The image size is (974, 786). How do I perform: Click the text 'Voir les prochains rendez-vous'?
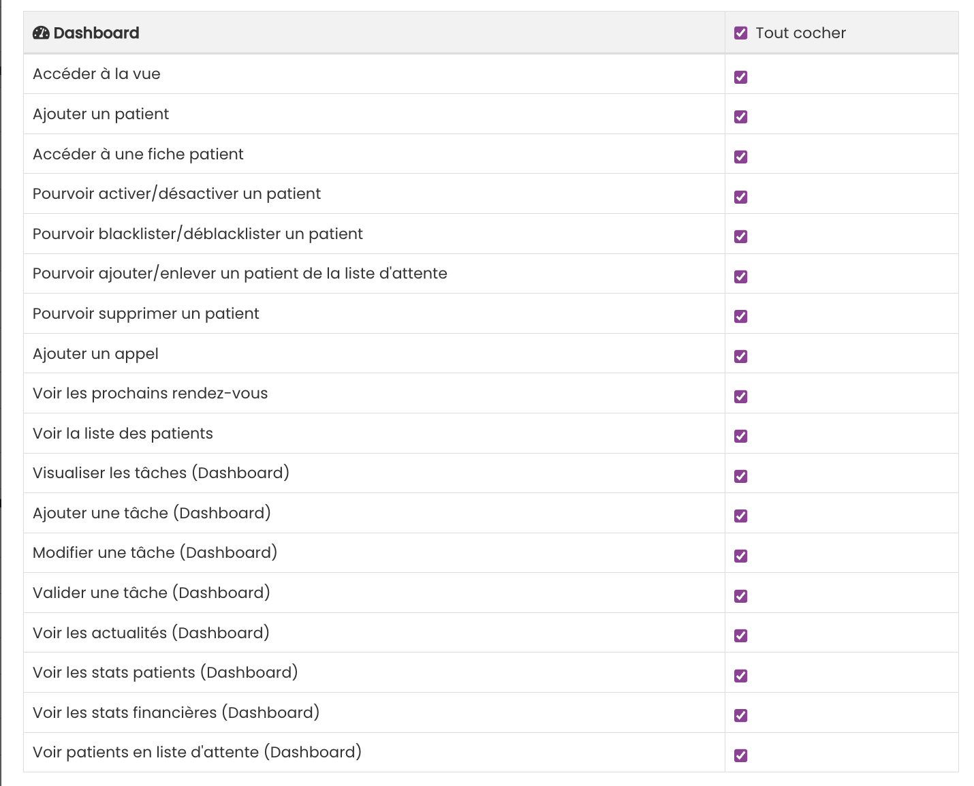coord(151,393)
